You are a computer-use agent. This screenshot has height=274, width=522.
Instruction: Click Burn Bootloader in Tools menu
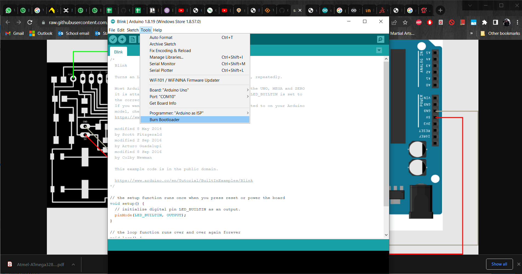click(x=195, y=120)
